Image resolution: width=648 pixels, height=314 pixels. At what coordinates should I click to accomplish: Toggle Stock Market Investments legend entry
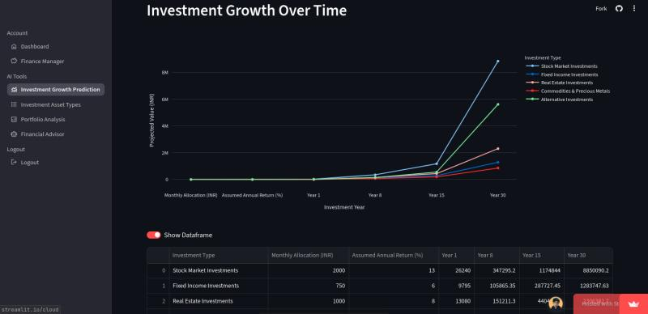pos(561,66)
